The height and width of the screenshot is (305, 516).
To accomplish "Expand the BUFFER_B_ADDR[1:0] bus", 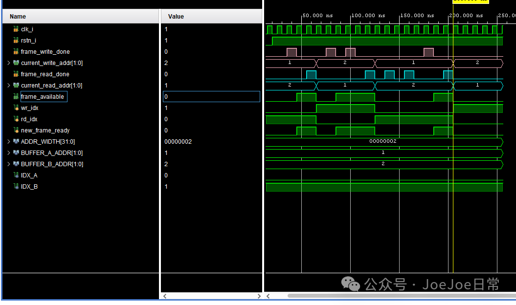I will [x=8, y=164].
